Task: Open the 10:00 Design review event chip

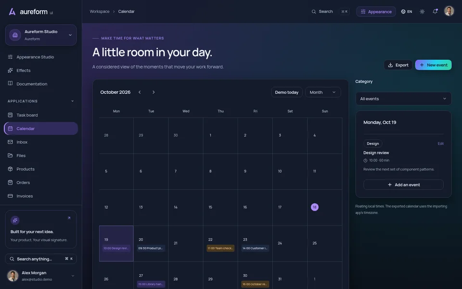Action: pyautogui.click(x=116, y=249)
